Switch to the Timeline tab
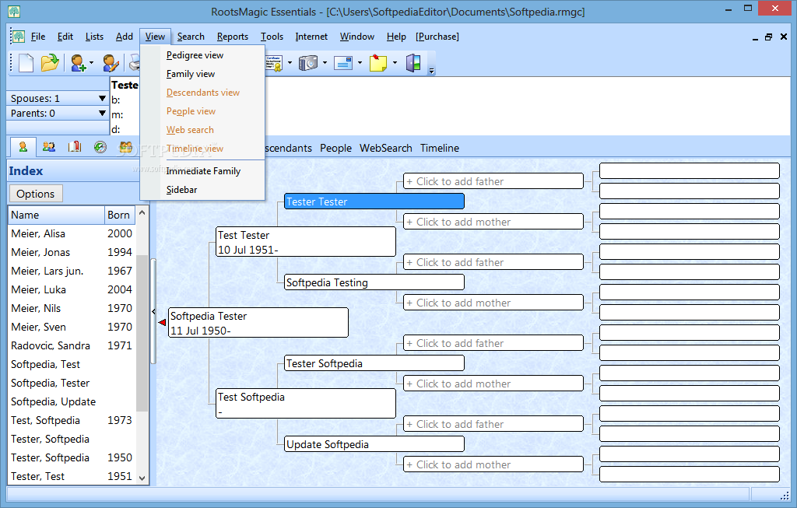 (x=440, y=148)
